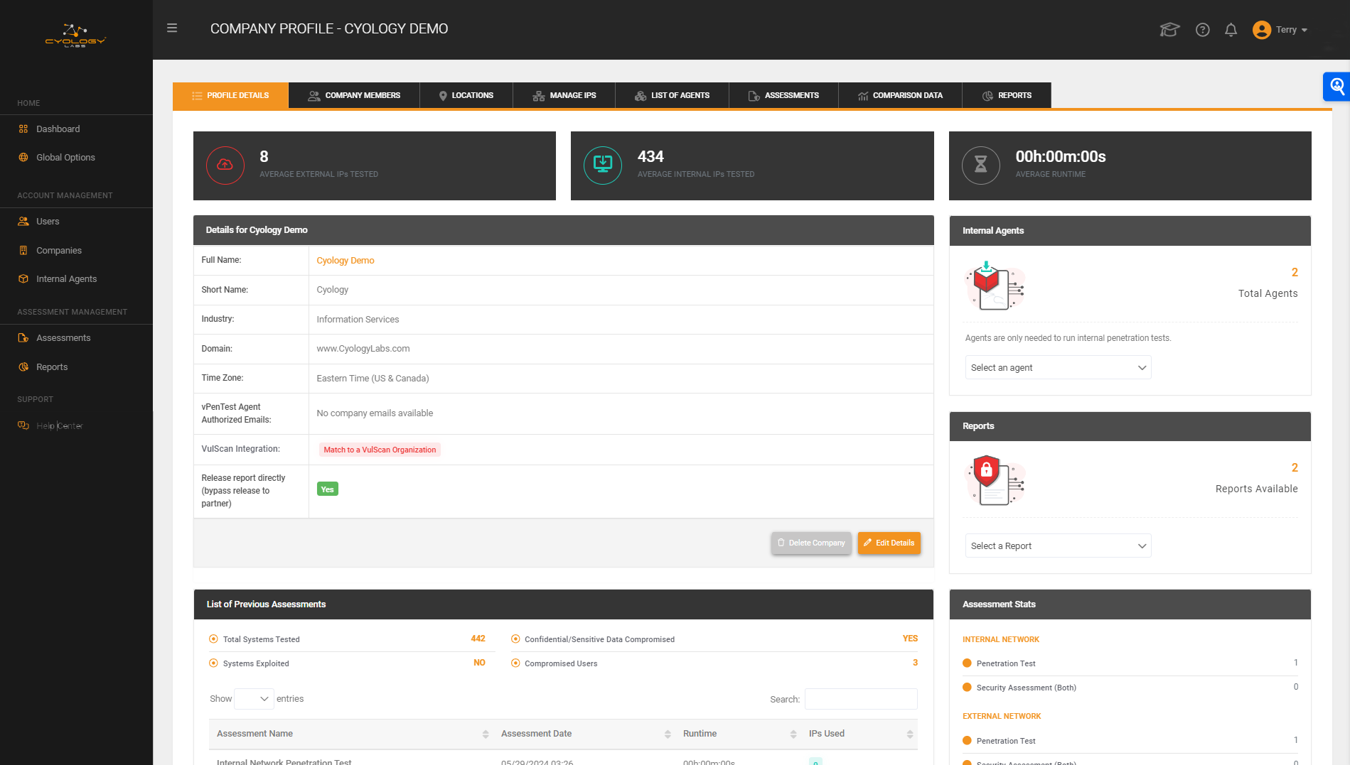Expand the Select an agent dropdown
This screenshot has height=765, width=1350.
[x=1058, y=367]
